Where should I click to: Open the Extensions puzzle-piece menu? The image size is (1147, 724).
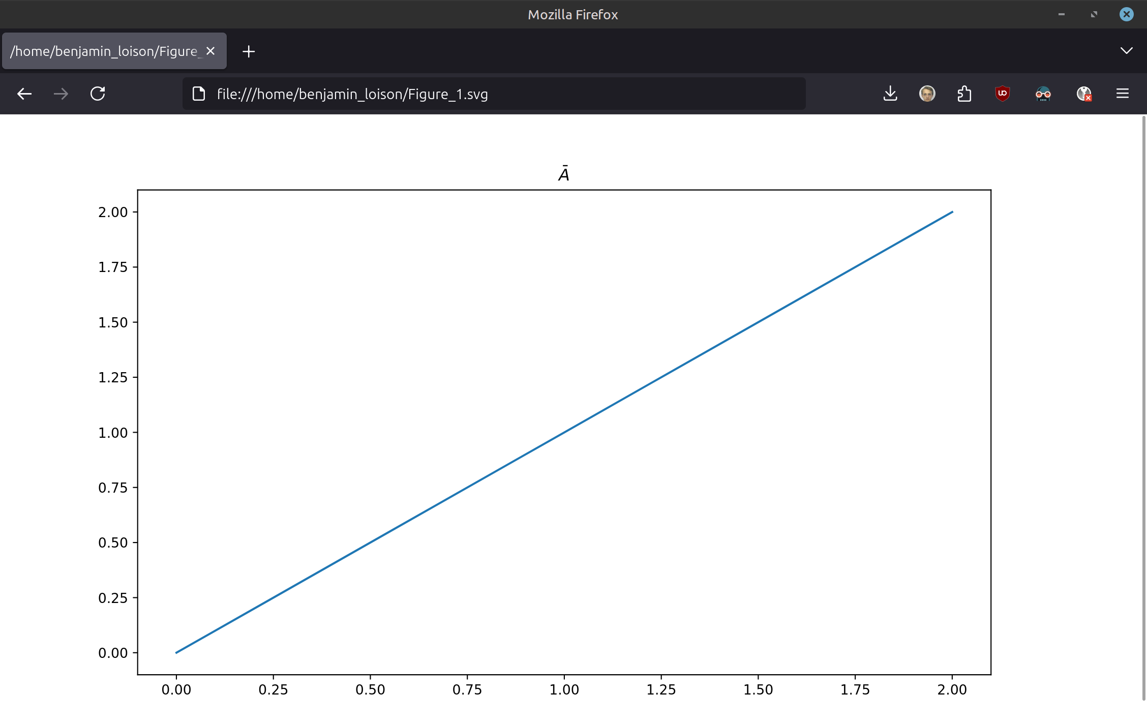964,94
